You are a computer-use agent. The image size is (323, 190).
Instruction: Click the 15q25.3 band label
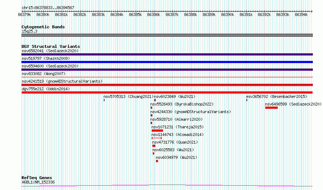click(x=29, y=31)
